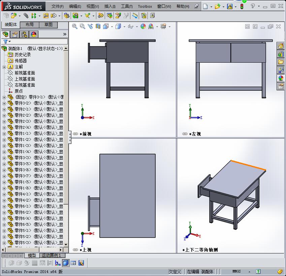Open the Apply Scene dropdown arrow
Image resolution: width=286 pixels, height=276 pixels.
157,27
